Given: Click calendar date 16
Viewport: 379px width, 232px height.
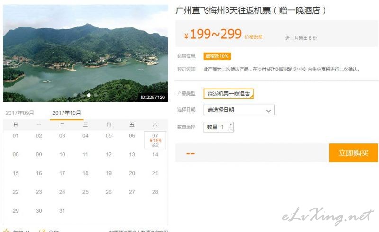Looking at the screenshot, I should click(x=39, y=173).
